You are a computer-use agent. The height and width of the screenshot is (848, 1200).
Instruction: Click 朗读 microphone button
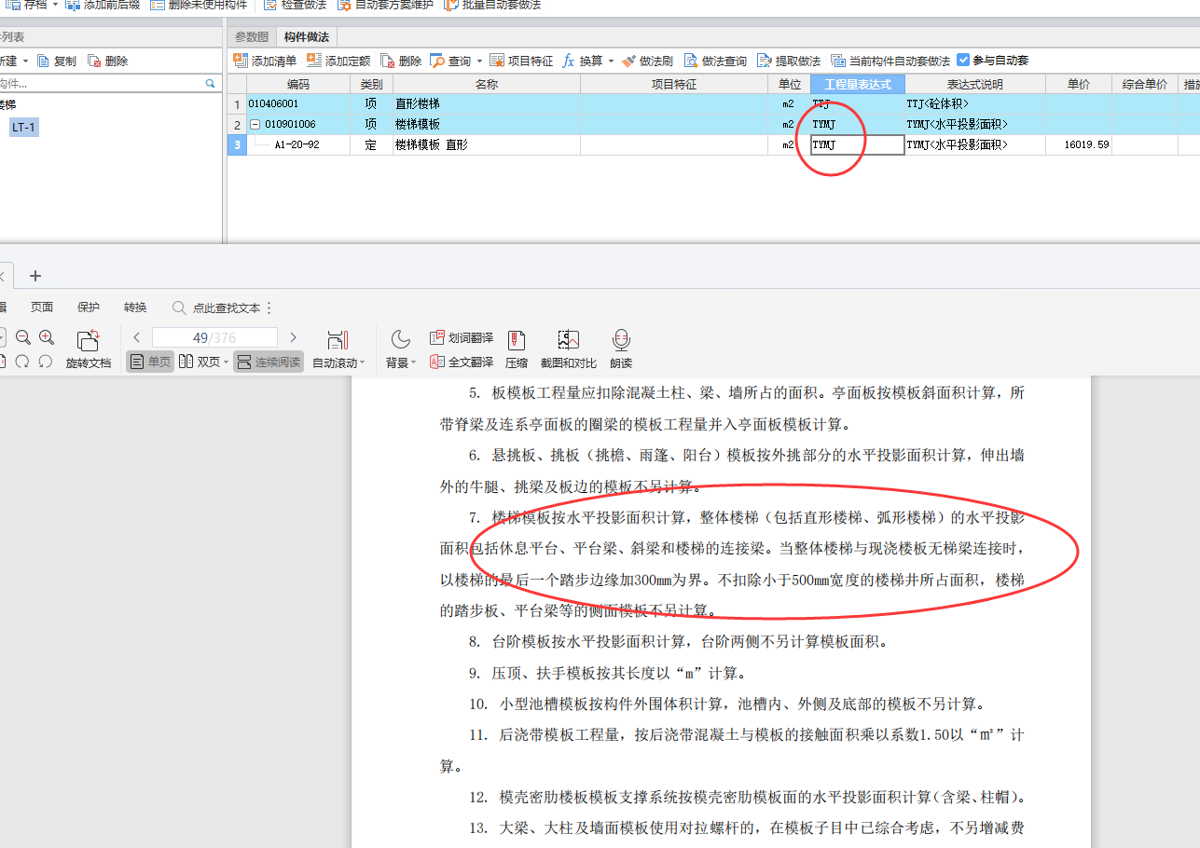(621, 349)
